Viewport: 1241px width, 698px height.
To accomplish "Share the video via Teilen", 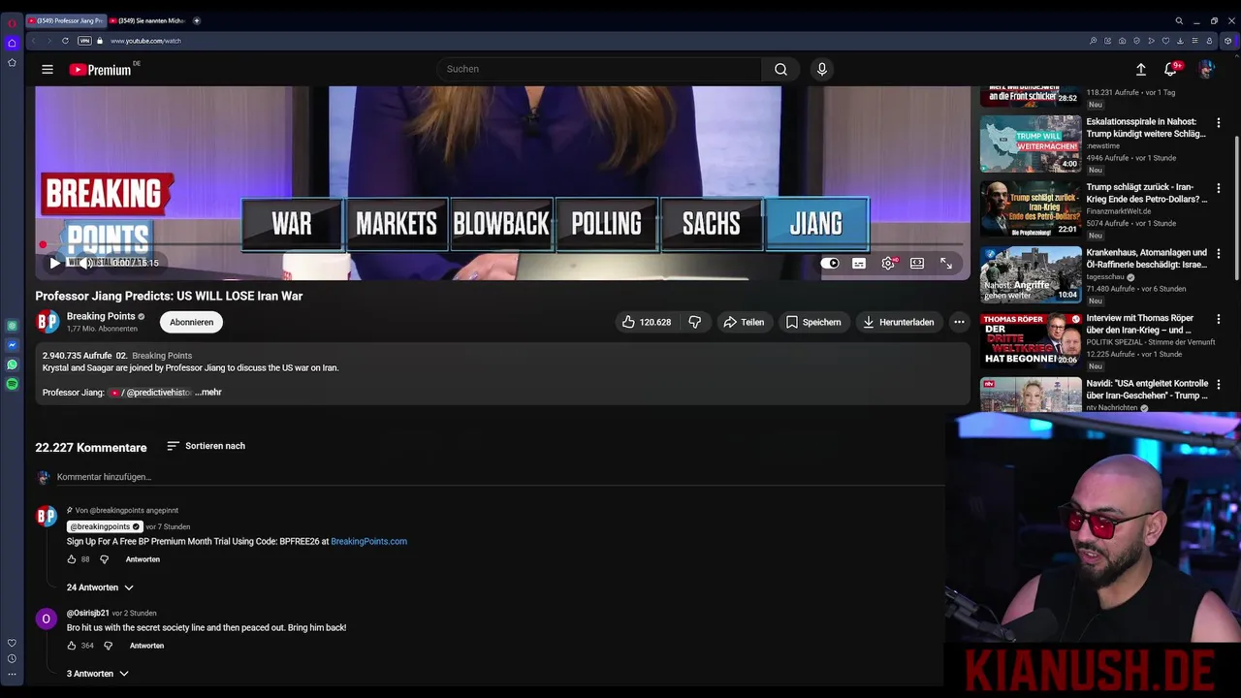I will pos(744,322).
